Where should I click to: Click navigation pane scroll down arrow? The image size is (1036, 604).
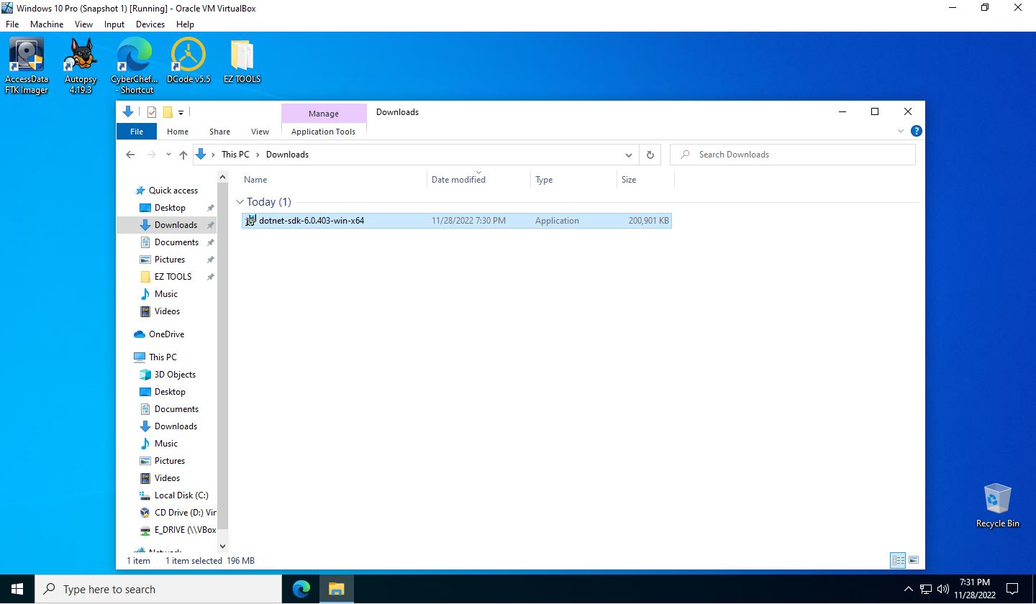pos(222,546)
